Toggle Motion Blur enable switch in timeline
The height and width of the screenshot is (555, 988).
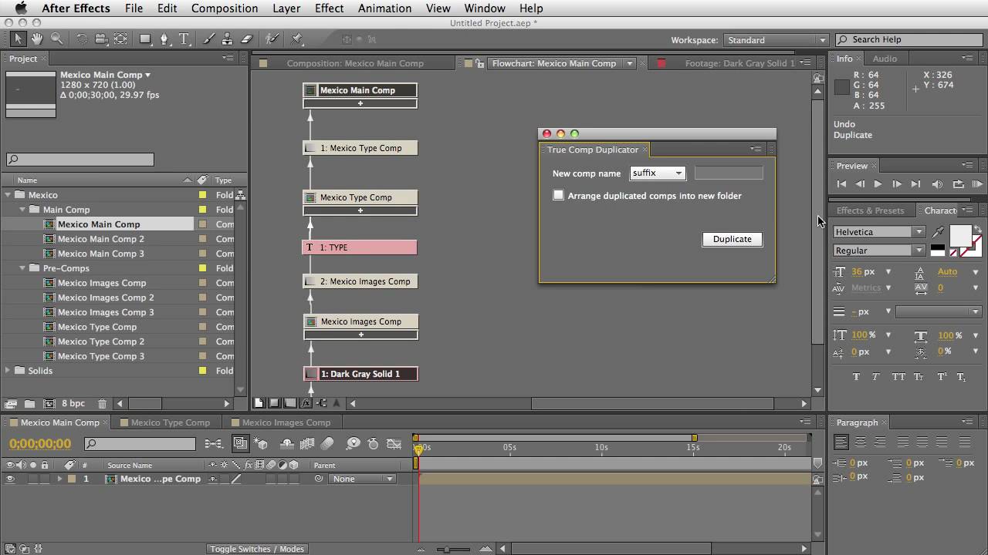tap(327, 443)
